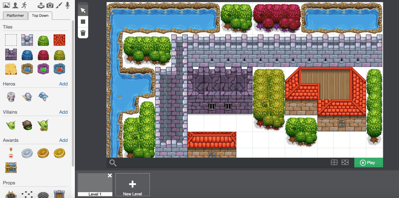
Task: Select the square stamp tool
Action: pos(83,22)
